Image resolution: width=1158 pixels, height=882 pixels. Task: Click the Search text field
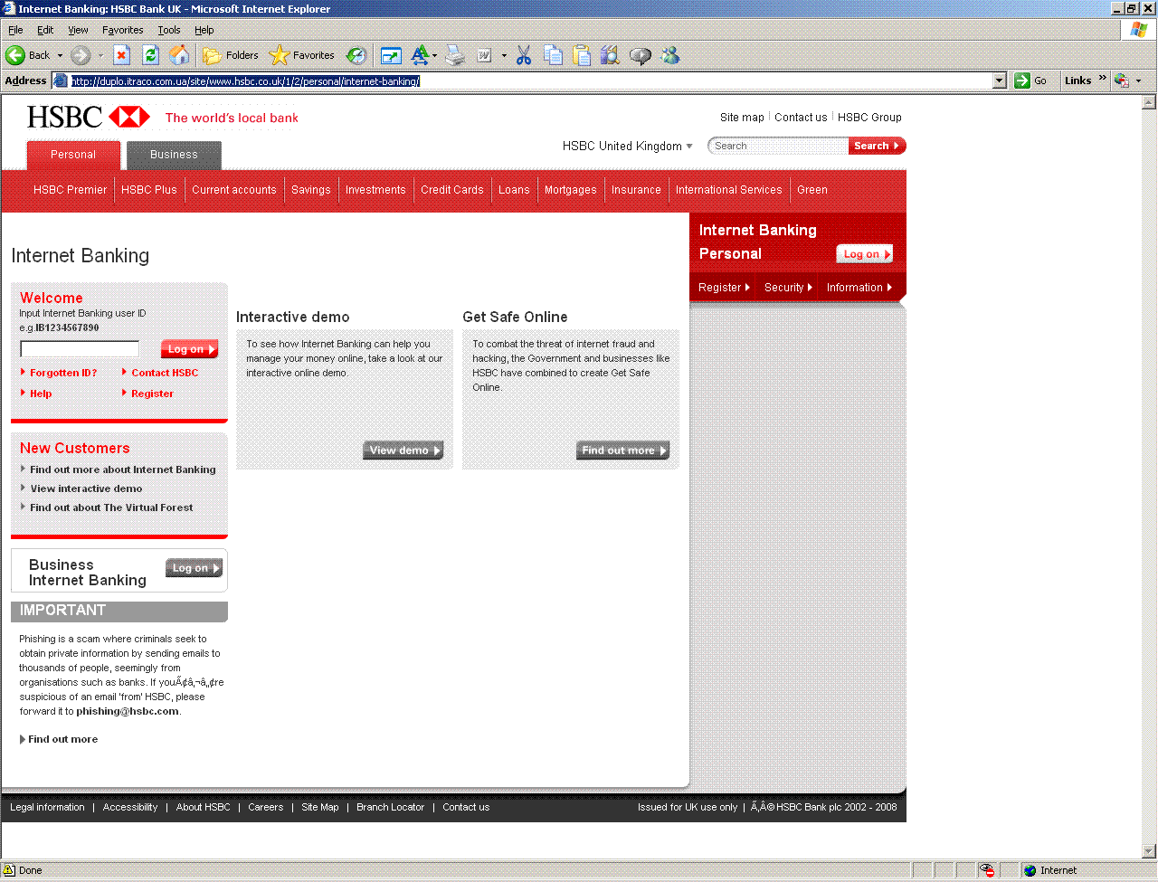[x=780, y=146]
